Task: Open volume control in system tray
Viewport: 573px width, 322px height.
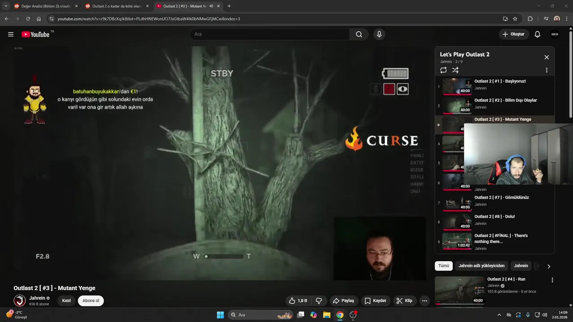Action: (x=545, y=315)
